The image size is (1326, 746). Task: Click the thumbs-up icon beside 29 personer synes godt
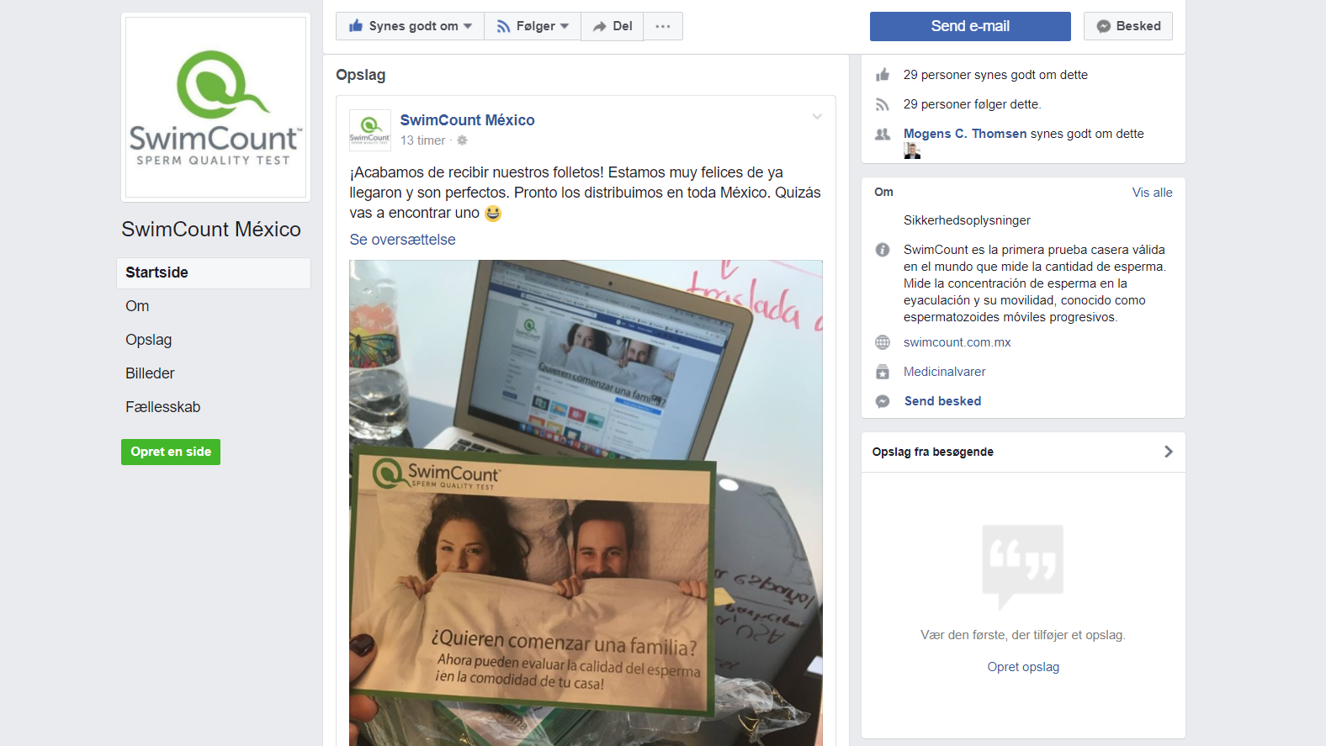click(x=883, y=75)
